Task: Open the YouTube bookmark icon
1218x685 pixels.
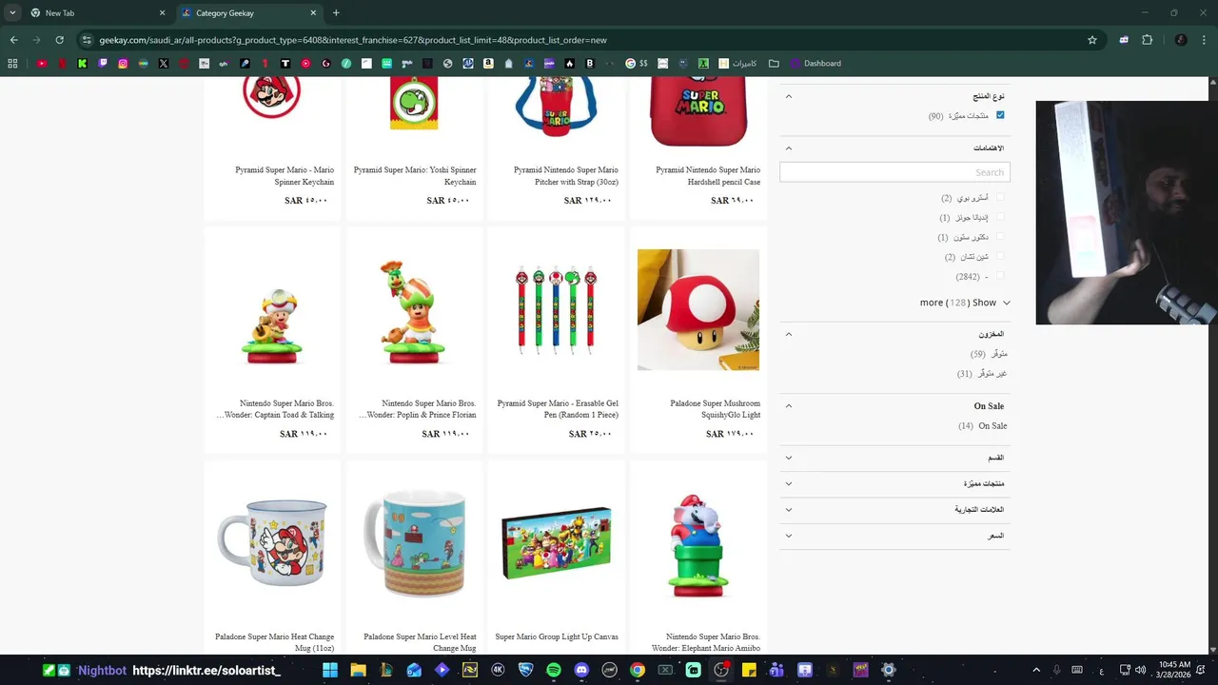Action: tap(42, 64)
